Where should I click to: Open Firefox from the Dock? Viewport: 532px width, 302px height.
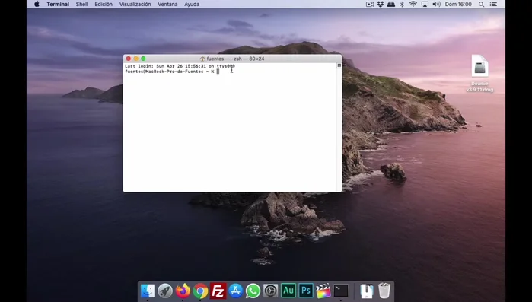(x=183, y=291)
